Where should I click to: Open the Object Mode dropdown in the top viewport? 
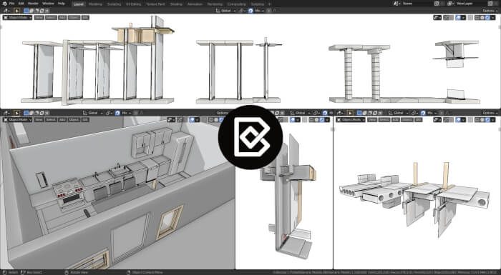click(18, 18)
